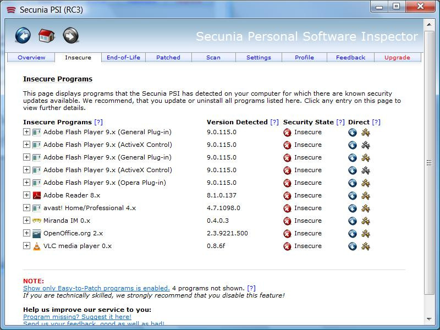Click version value 4.7.1098.0

[x=223, y=208]
